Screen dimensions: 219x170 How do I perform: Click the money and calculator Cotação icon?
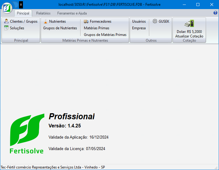(189, 23)
